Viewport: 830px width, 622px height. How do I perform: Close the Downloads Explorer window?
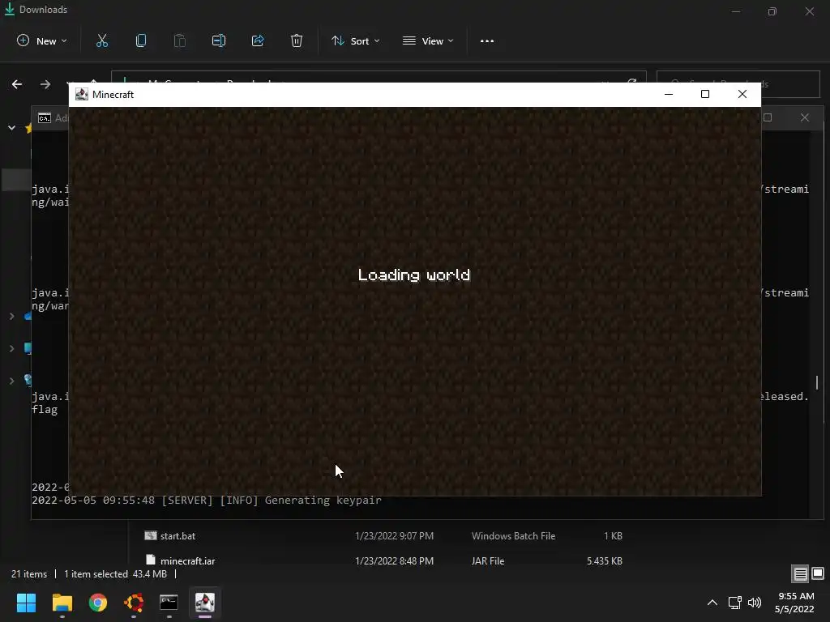[810, 11]
